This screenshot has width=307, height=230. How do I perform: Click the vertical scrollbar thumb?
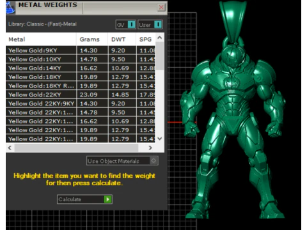tap(160, 56)
